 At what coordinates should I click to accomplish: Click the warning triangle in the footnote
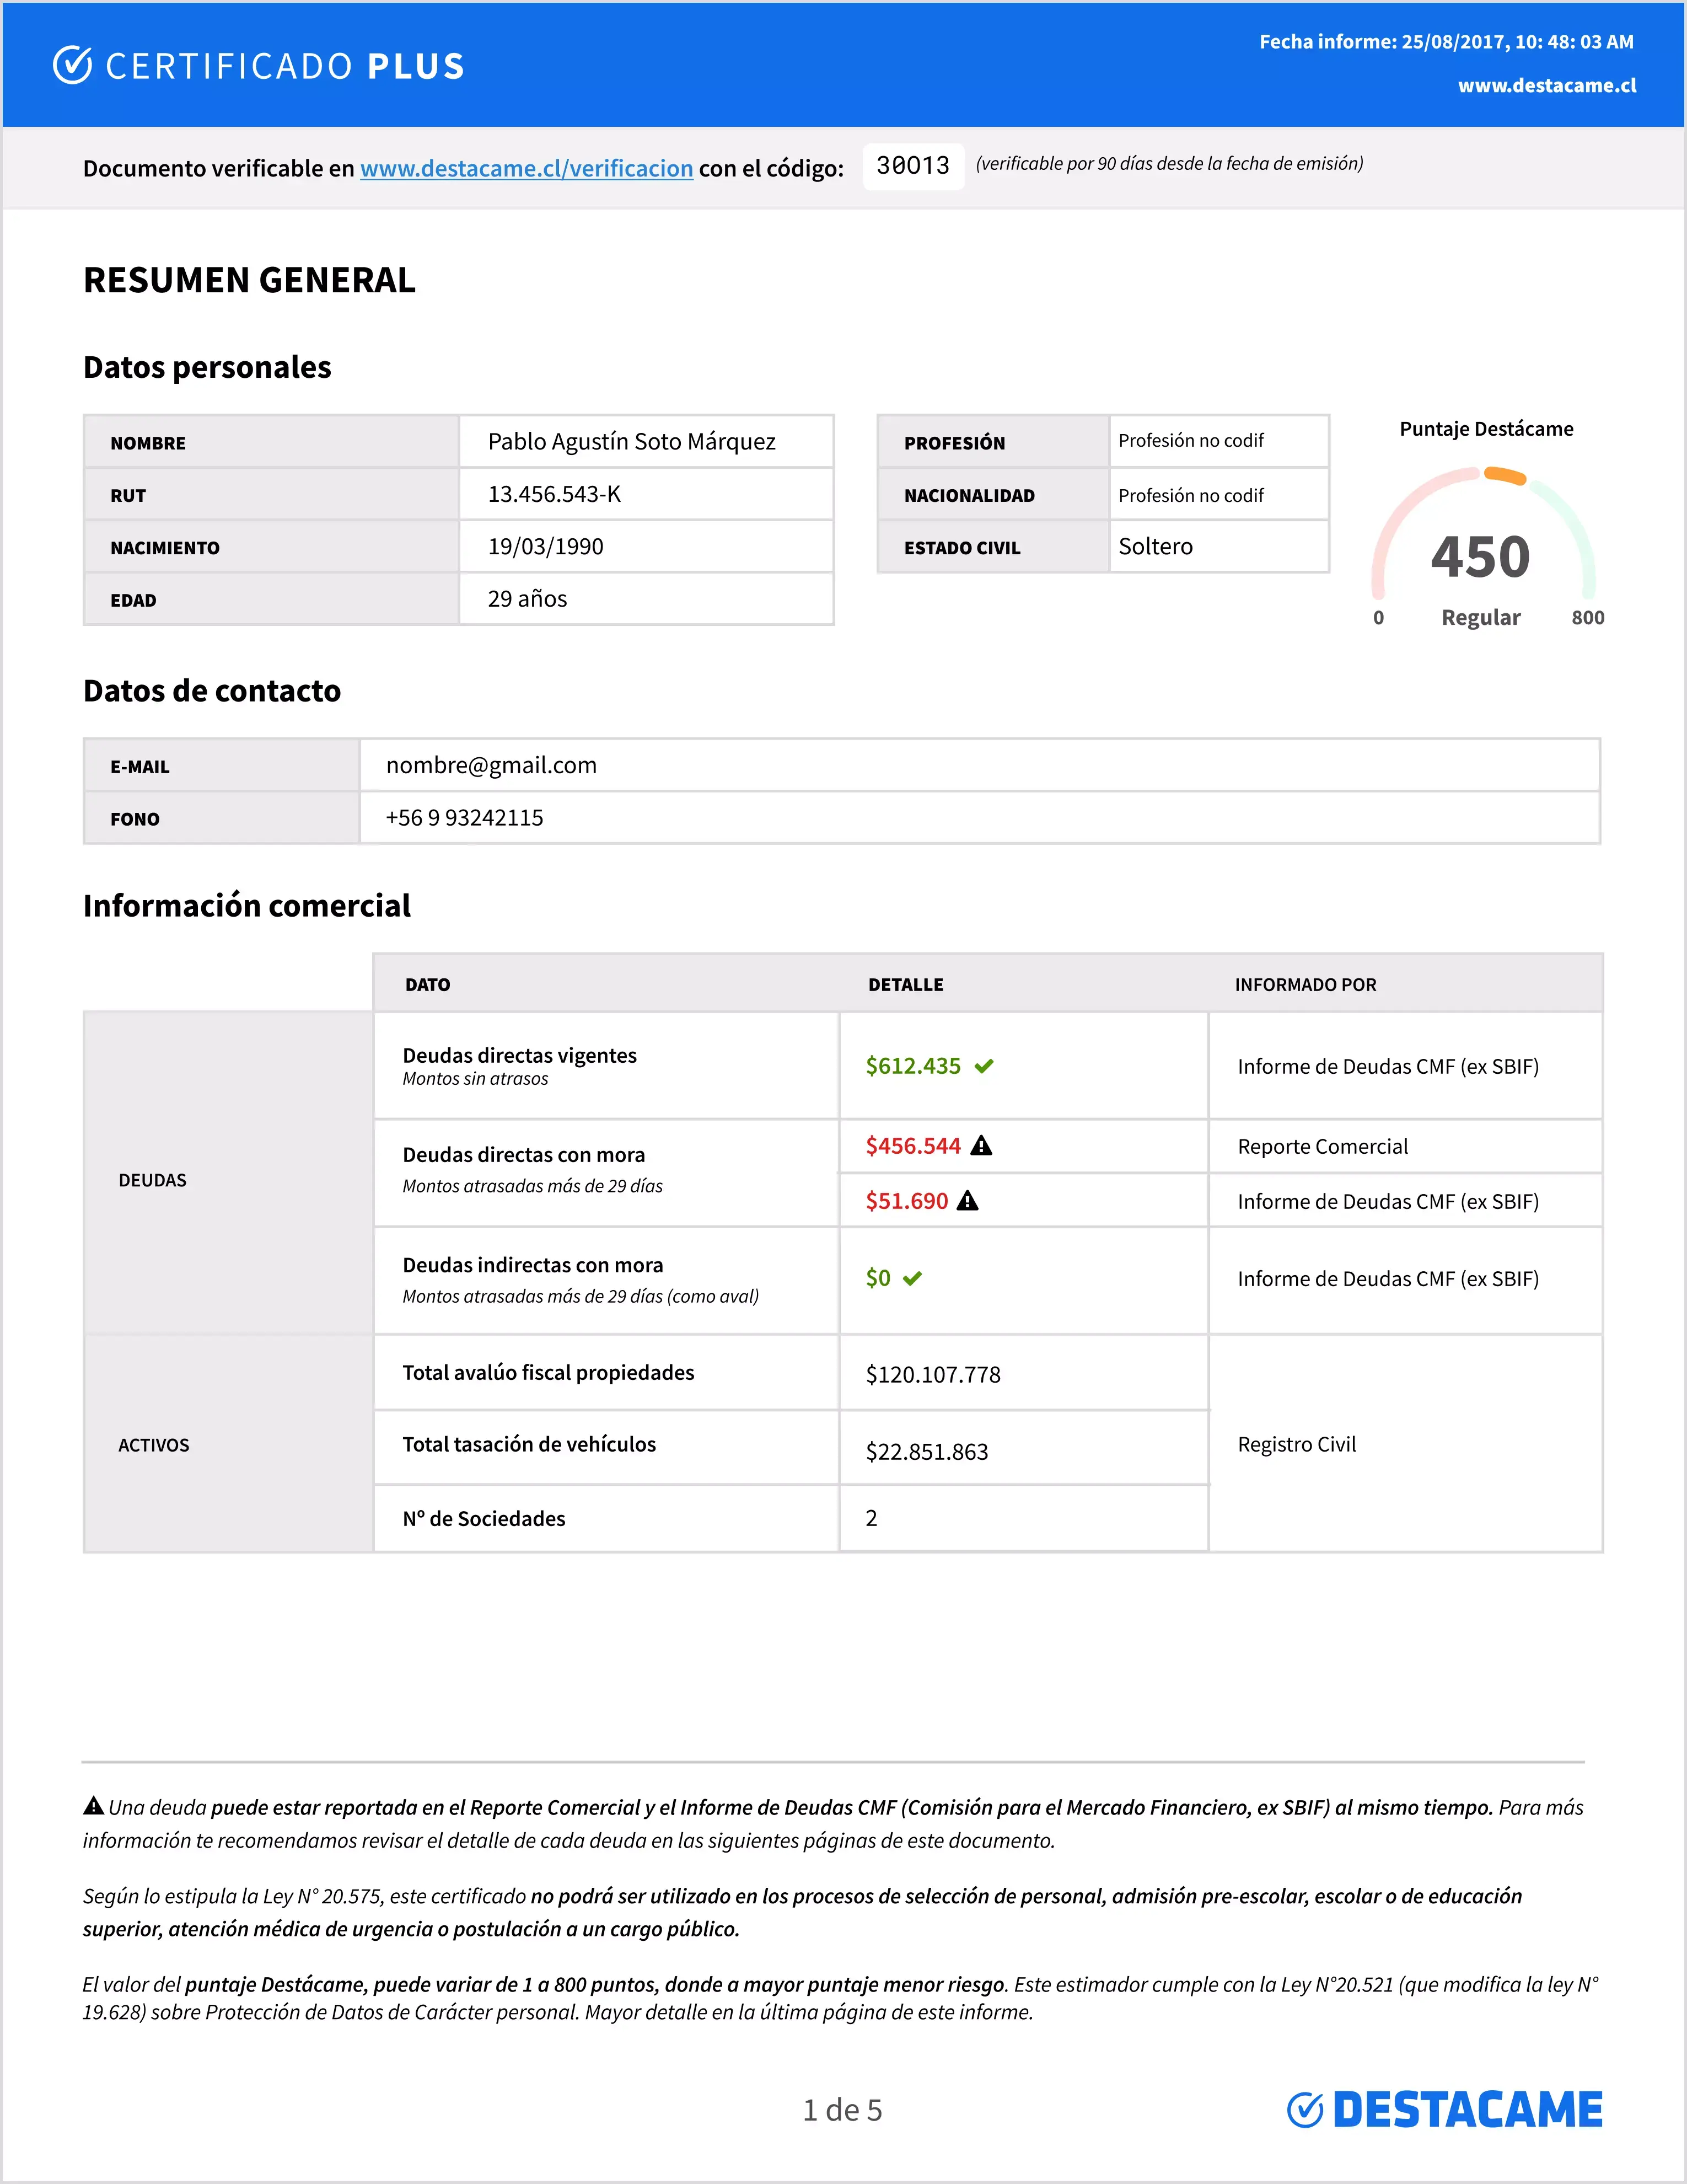coord(93,1805)
